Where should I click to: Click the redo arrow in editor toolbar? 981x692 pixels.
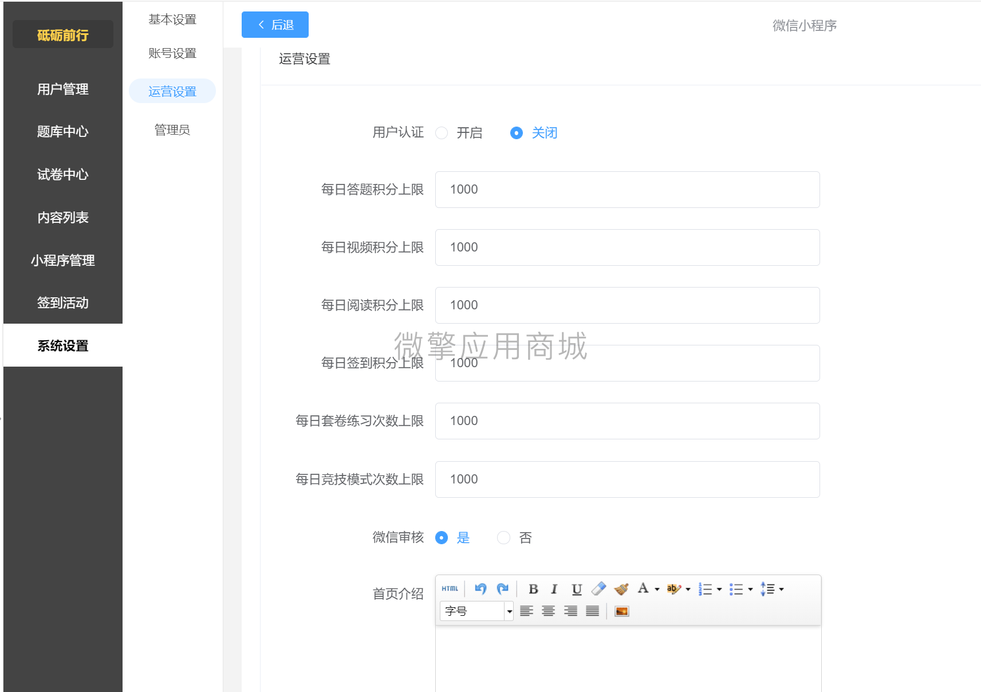503,589
